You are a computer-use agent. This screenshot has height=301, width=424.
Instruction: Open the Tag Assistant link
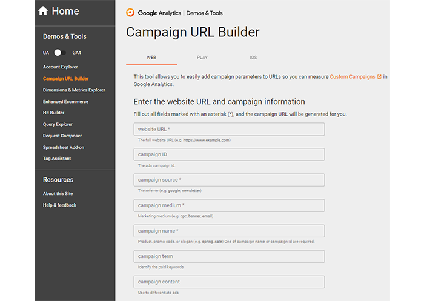[57, 159]
